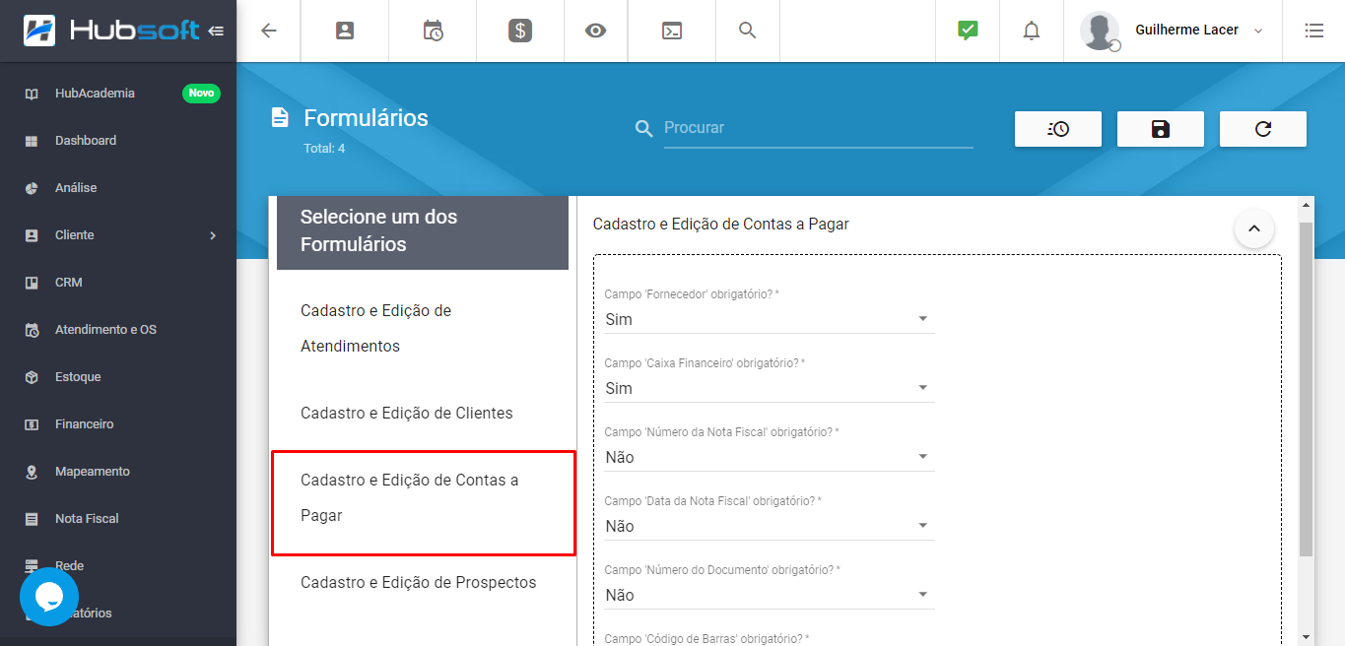Open the blue chat support bubble
The width and height of the screenshot is (1345, 646).
coord(49,597)
